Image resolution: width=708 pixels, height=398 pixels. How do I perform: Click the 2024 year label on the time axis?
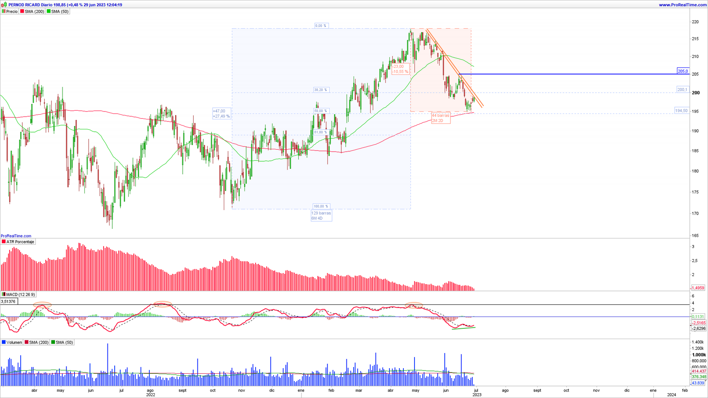click(x=672, y=395)
